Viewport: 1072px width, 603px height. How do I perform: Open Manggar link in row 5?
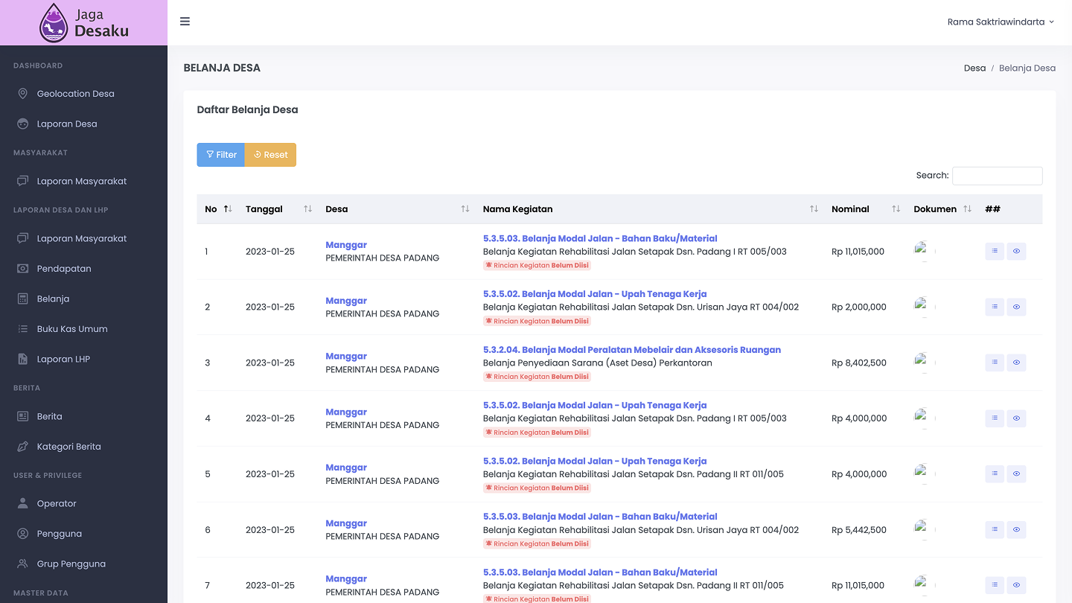[x=346, y=468]
